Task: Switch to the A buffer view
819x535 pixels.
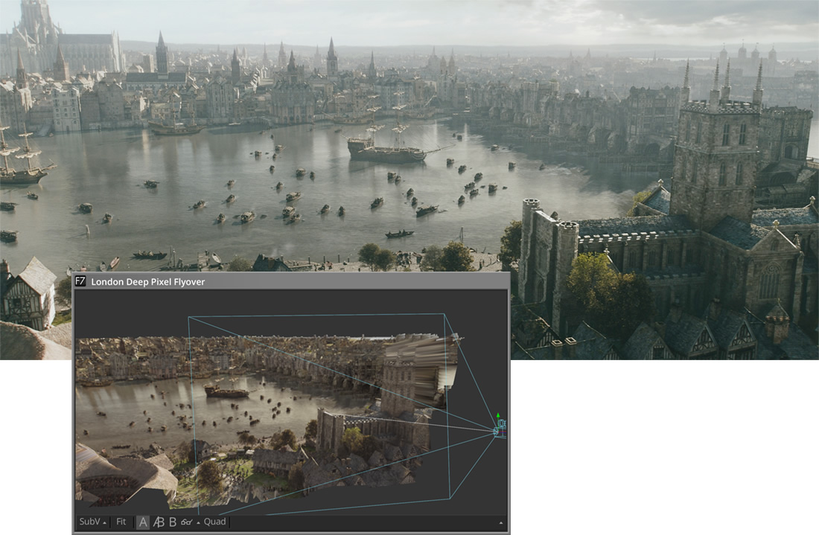Action: pyautogui.click(x=143, y=522)
